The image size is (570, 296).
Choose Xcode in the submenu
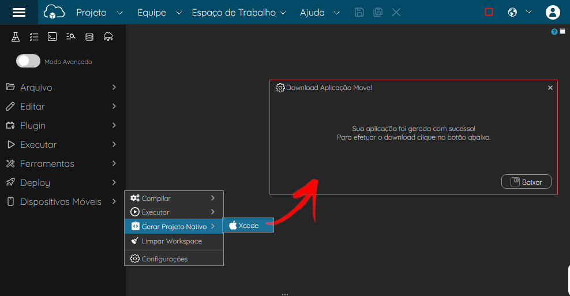[248, 225]
